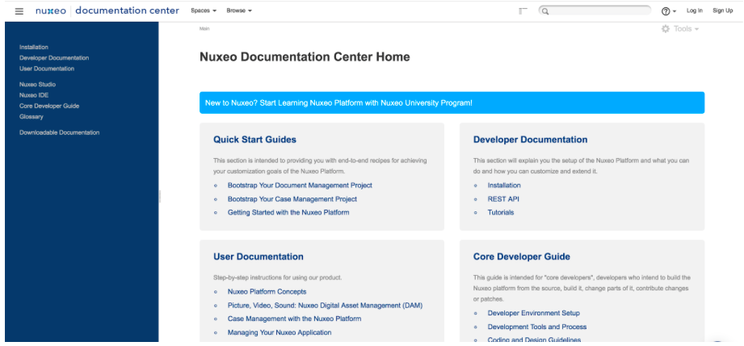Click the Main breadcrumb
This screenshot has height=346, width=744.
(x=204, y=28)
